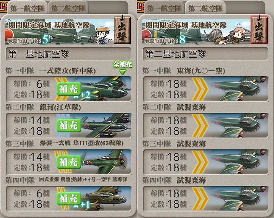Screen dimensions: 274x218
Task: Click 補充 for 銀河(江草隊) squadron
Action: (x=68, y=125)
